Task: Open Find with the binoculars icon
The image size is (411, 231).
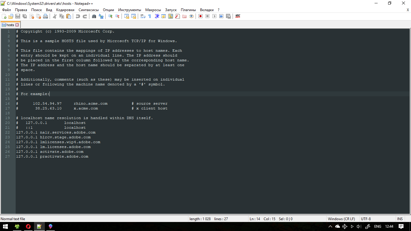Action: point(94,16)
